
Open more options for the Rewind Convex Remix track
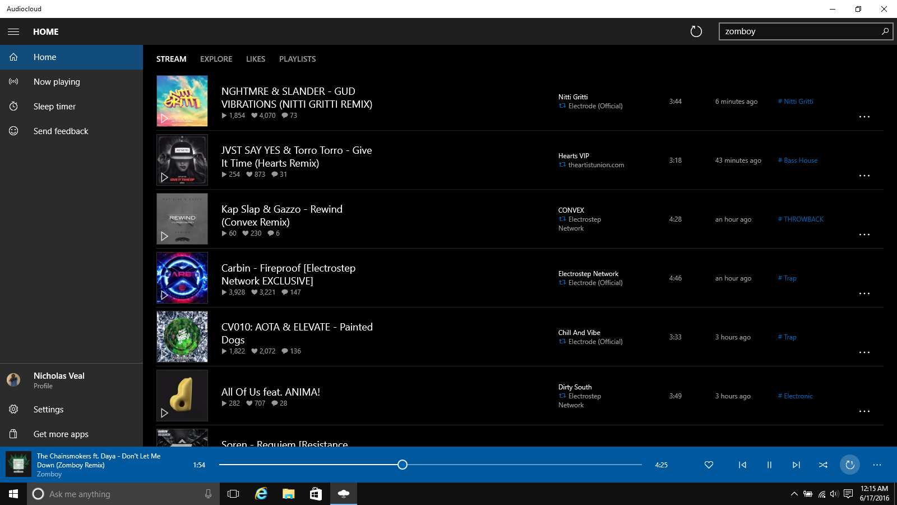pos(864,235)
